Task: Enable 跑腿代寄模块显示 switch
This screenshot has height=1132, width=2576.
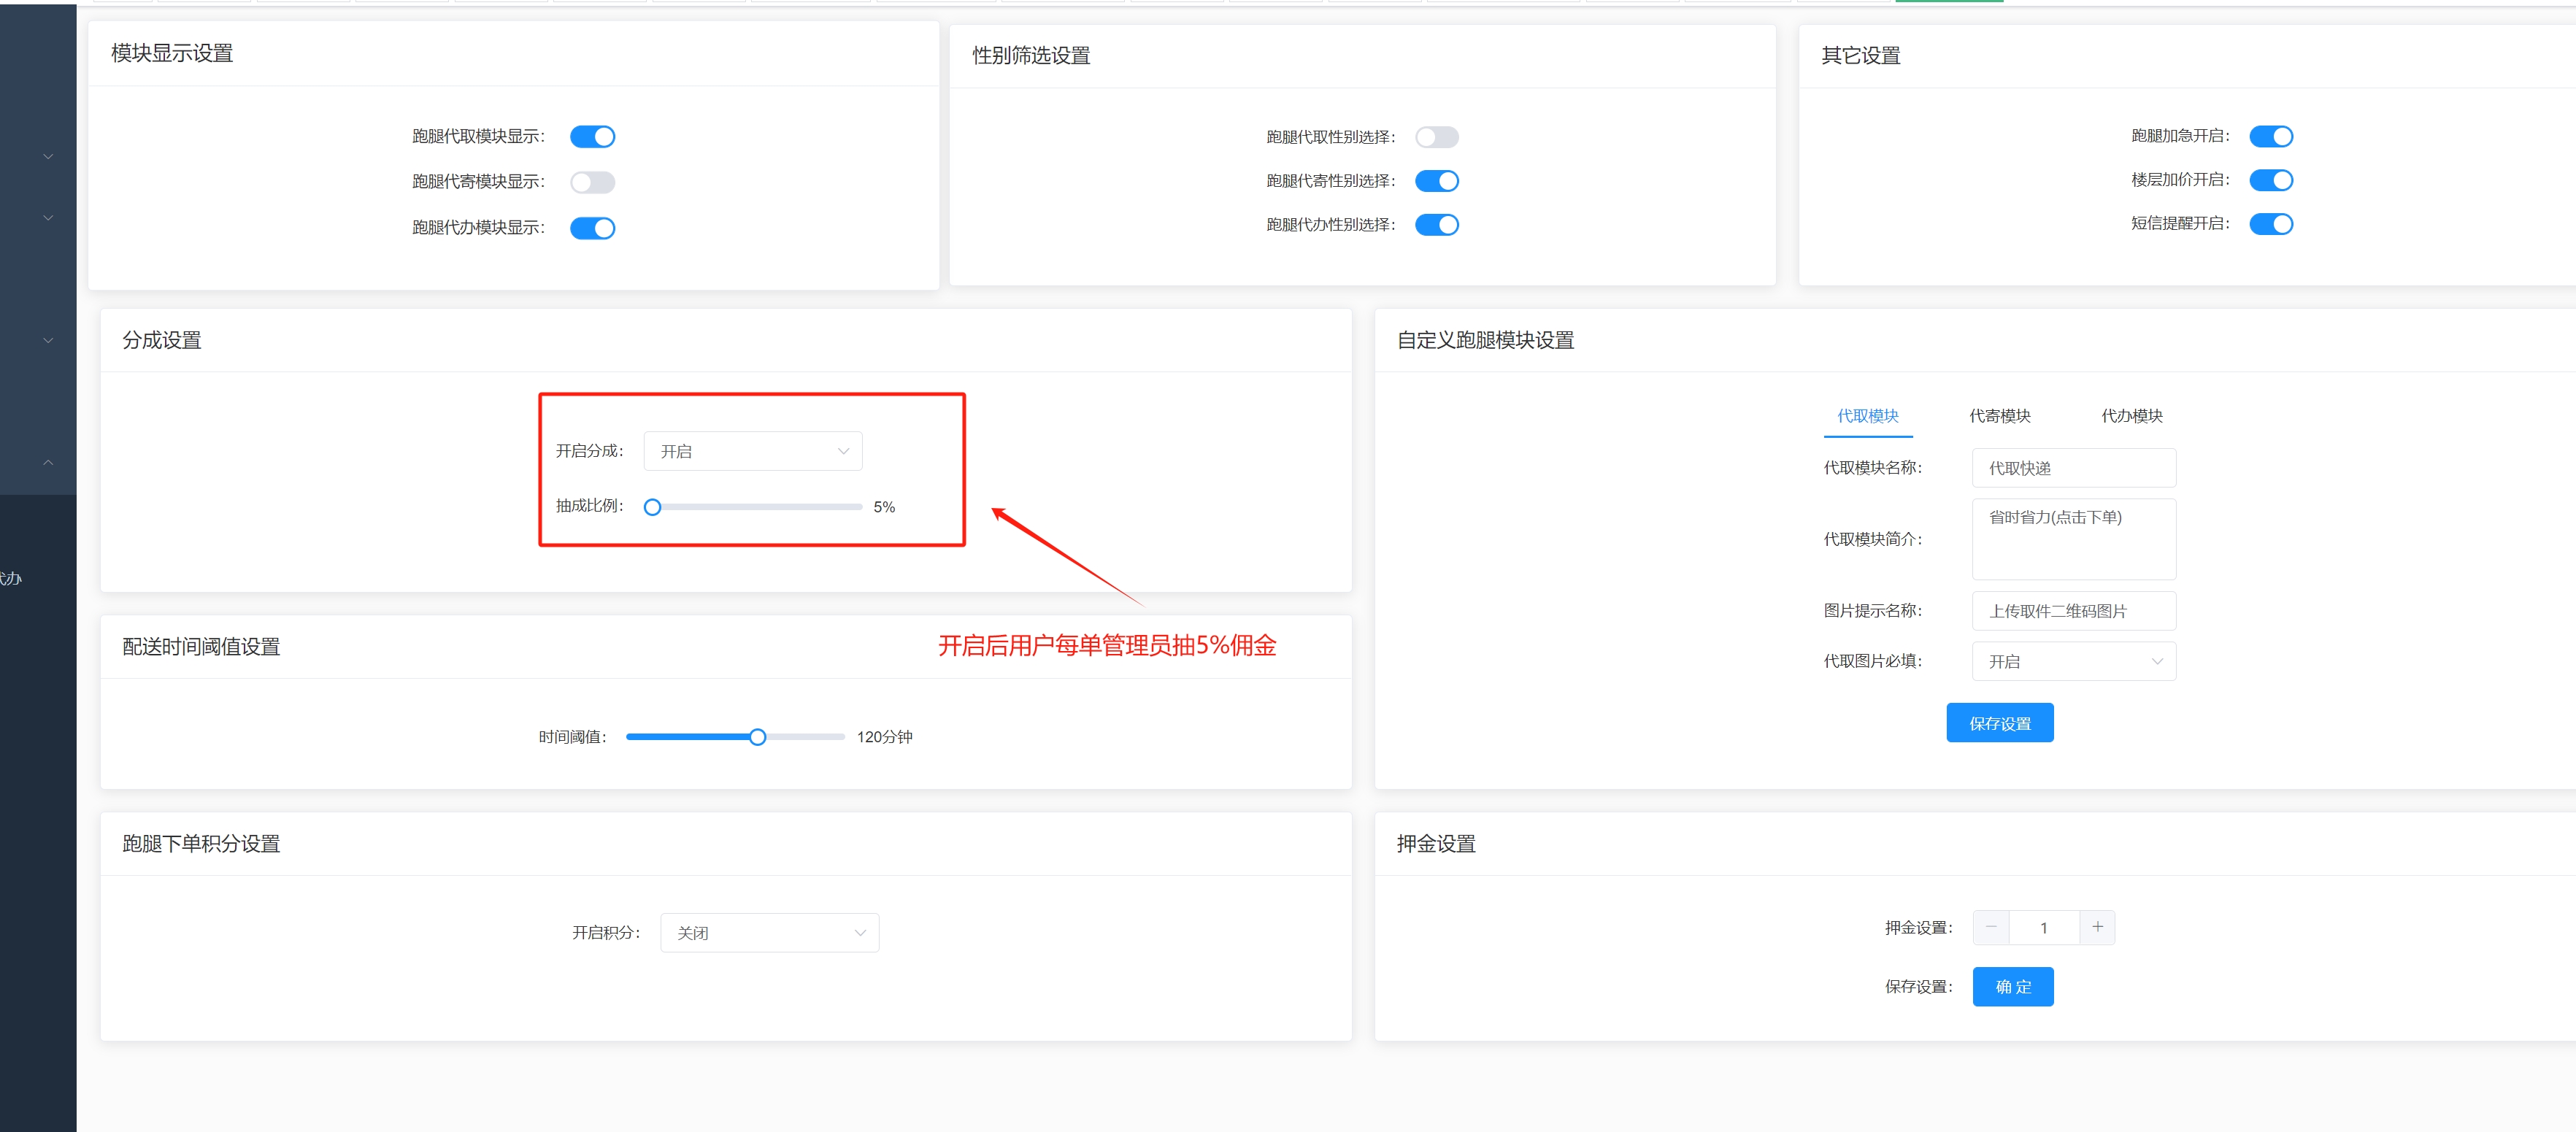Action: click(x=592, y=182)
